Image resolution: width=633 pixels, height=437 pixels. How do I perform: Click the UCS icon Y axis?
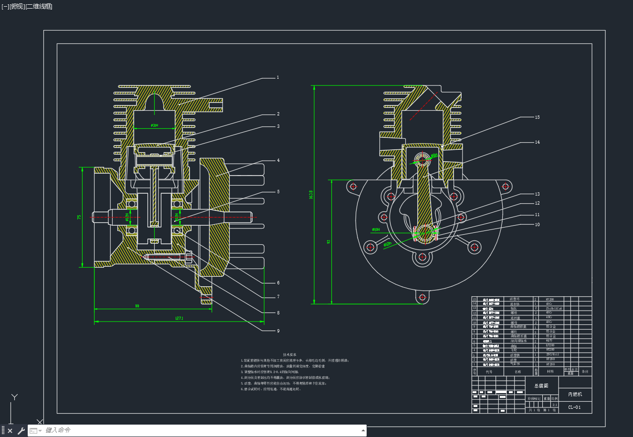[15, 397]
